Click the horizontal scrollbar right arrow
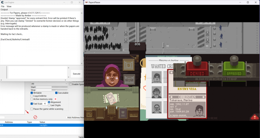 (x=65, y=80)
